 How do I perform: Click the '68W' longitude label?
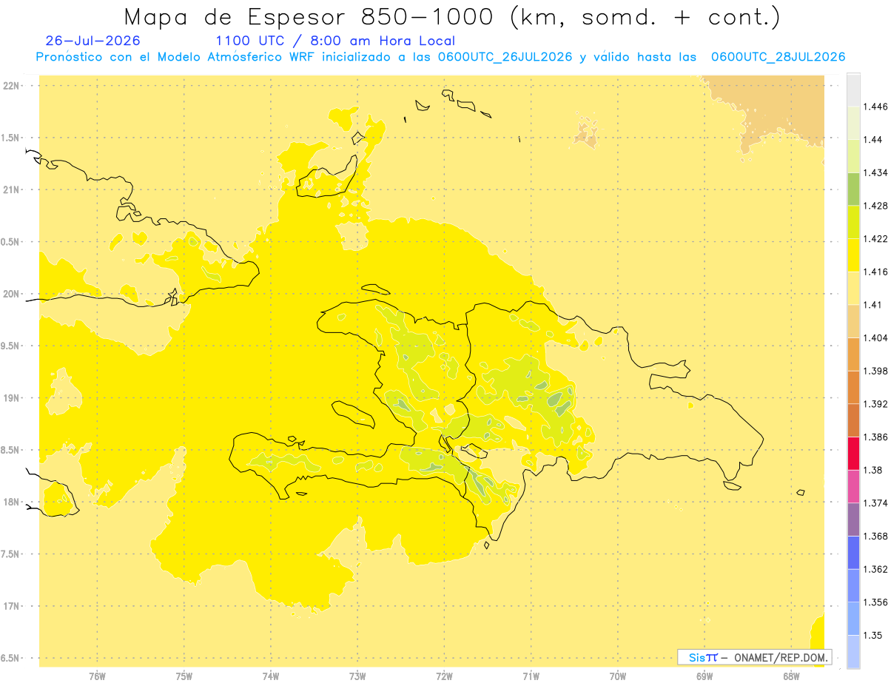(x=791, y=676)
